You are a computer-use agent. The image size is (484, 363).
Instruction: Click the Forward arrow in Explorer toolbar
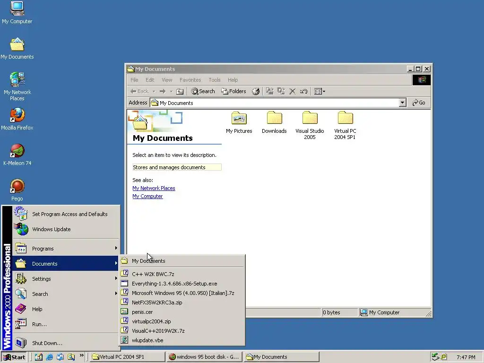(163, 91)
